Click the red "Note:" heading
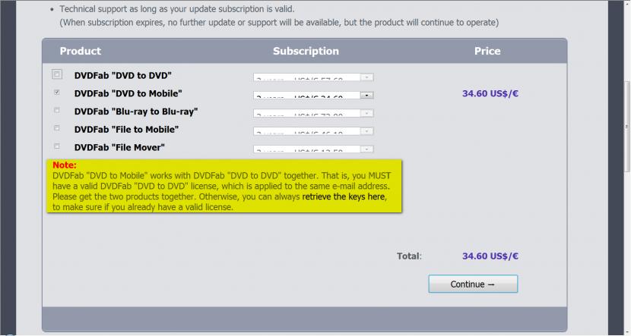Viewport: 631px width, 336px height. [65, 165]
